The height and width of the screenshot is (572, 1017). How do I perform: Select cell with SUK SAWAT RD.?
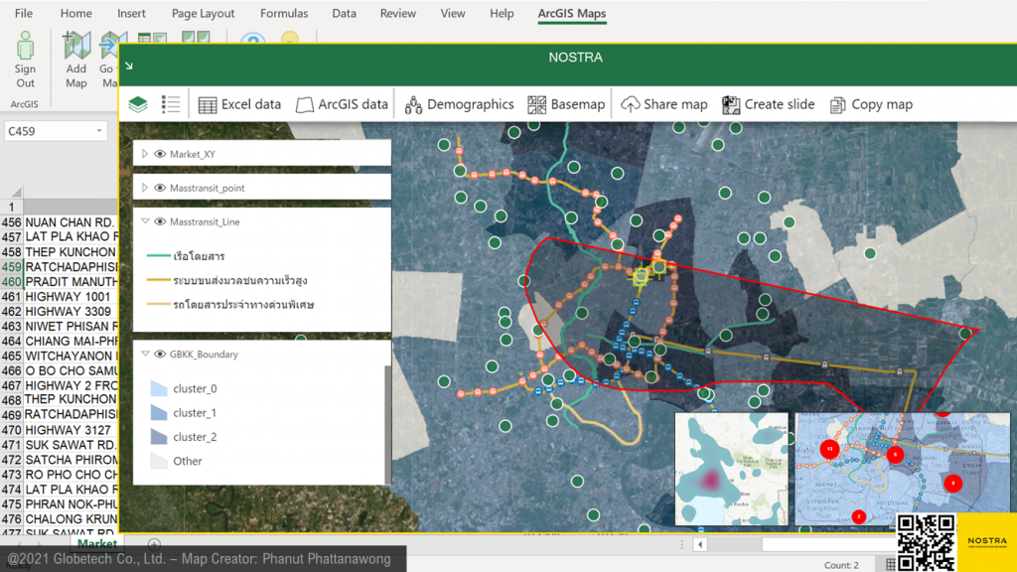click(x=71, y=445)
